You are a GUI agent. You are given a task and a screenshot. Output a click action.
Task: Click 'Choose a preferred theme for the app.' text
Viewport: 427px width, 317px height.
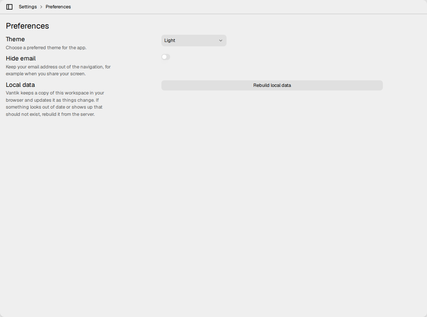point(46,48)
